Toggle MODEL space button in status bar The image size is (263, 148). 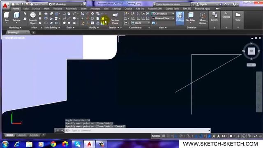(156, 136)
